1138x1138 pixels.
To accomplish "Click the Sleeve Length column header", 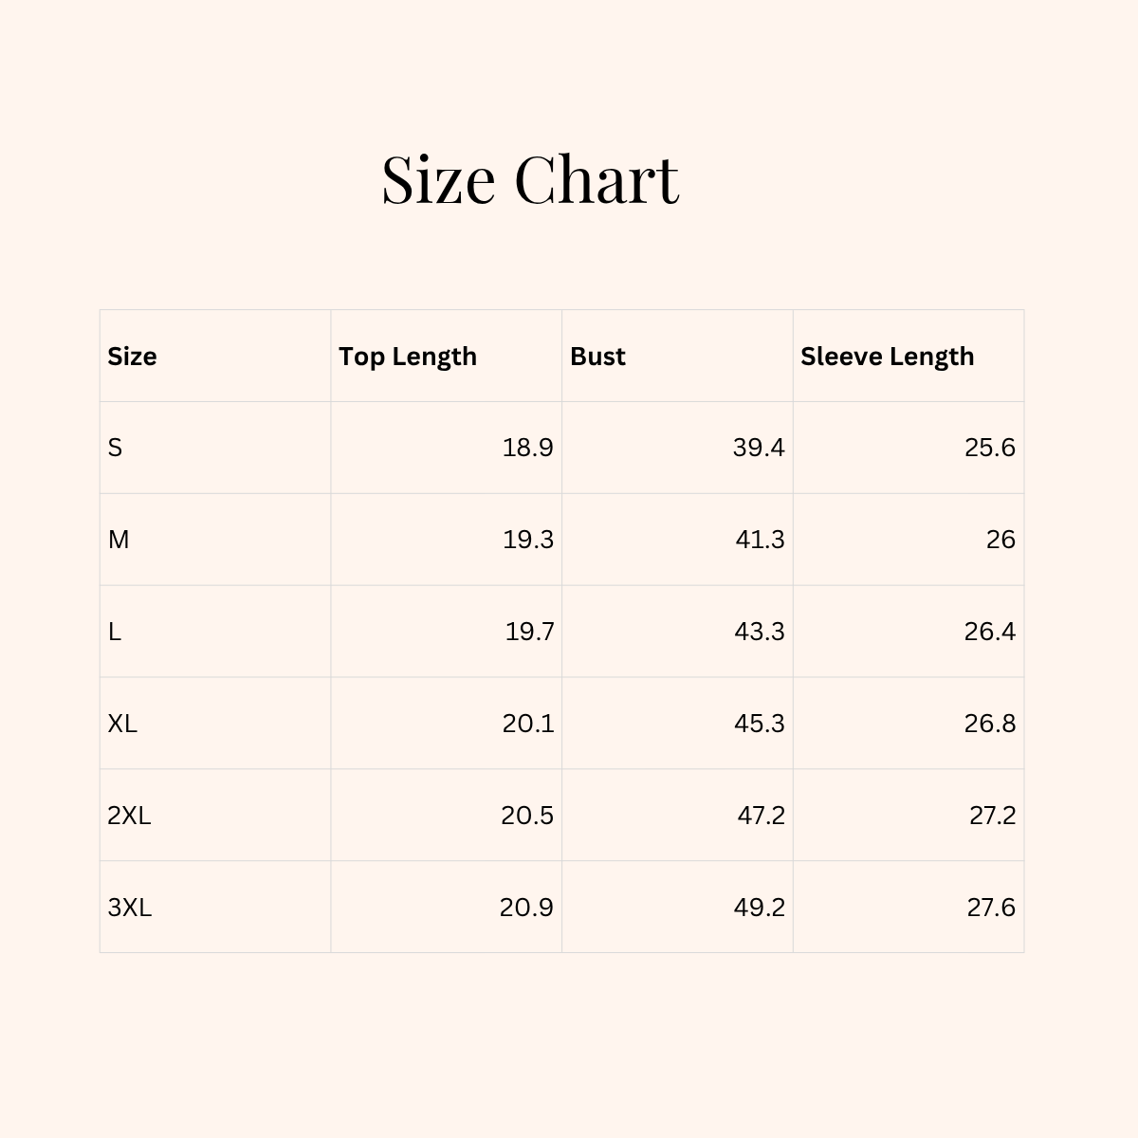I will [887, 357].
